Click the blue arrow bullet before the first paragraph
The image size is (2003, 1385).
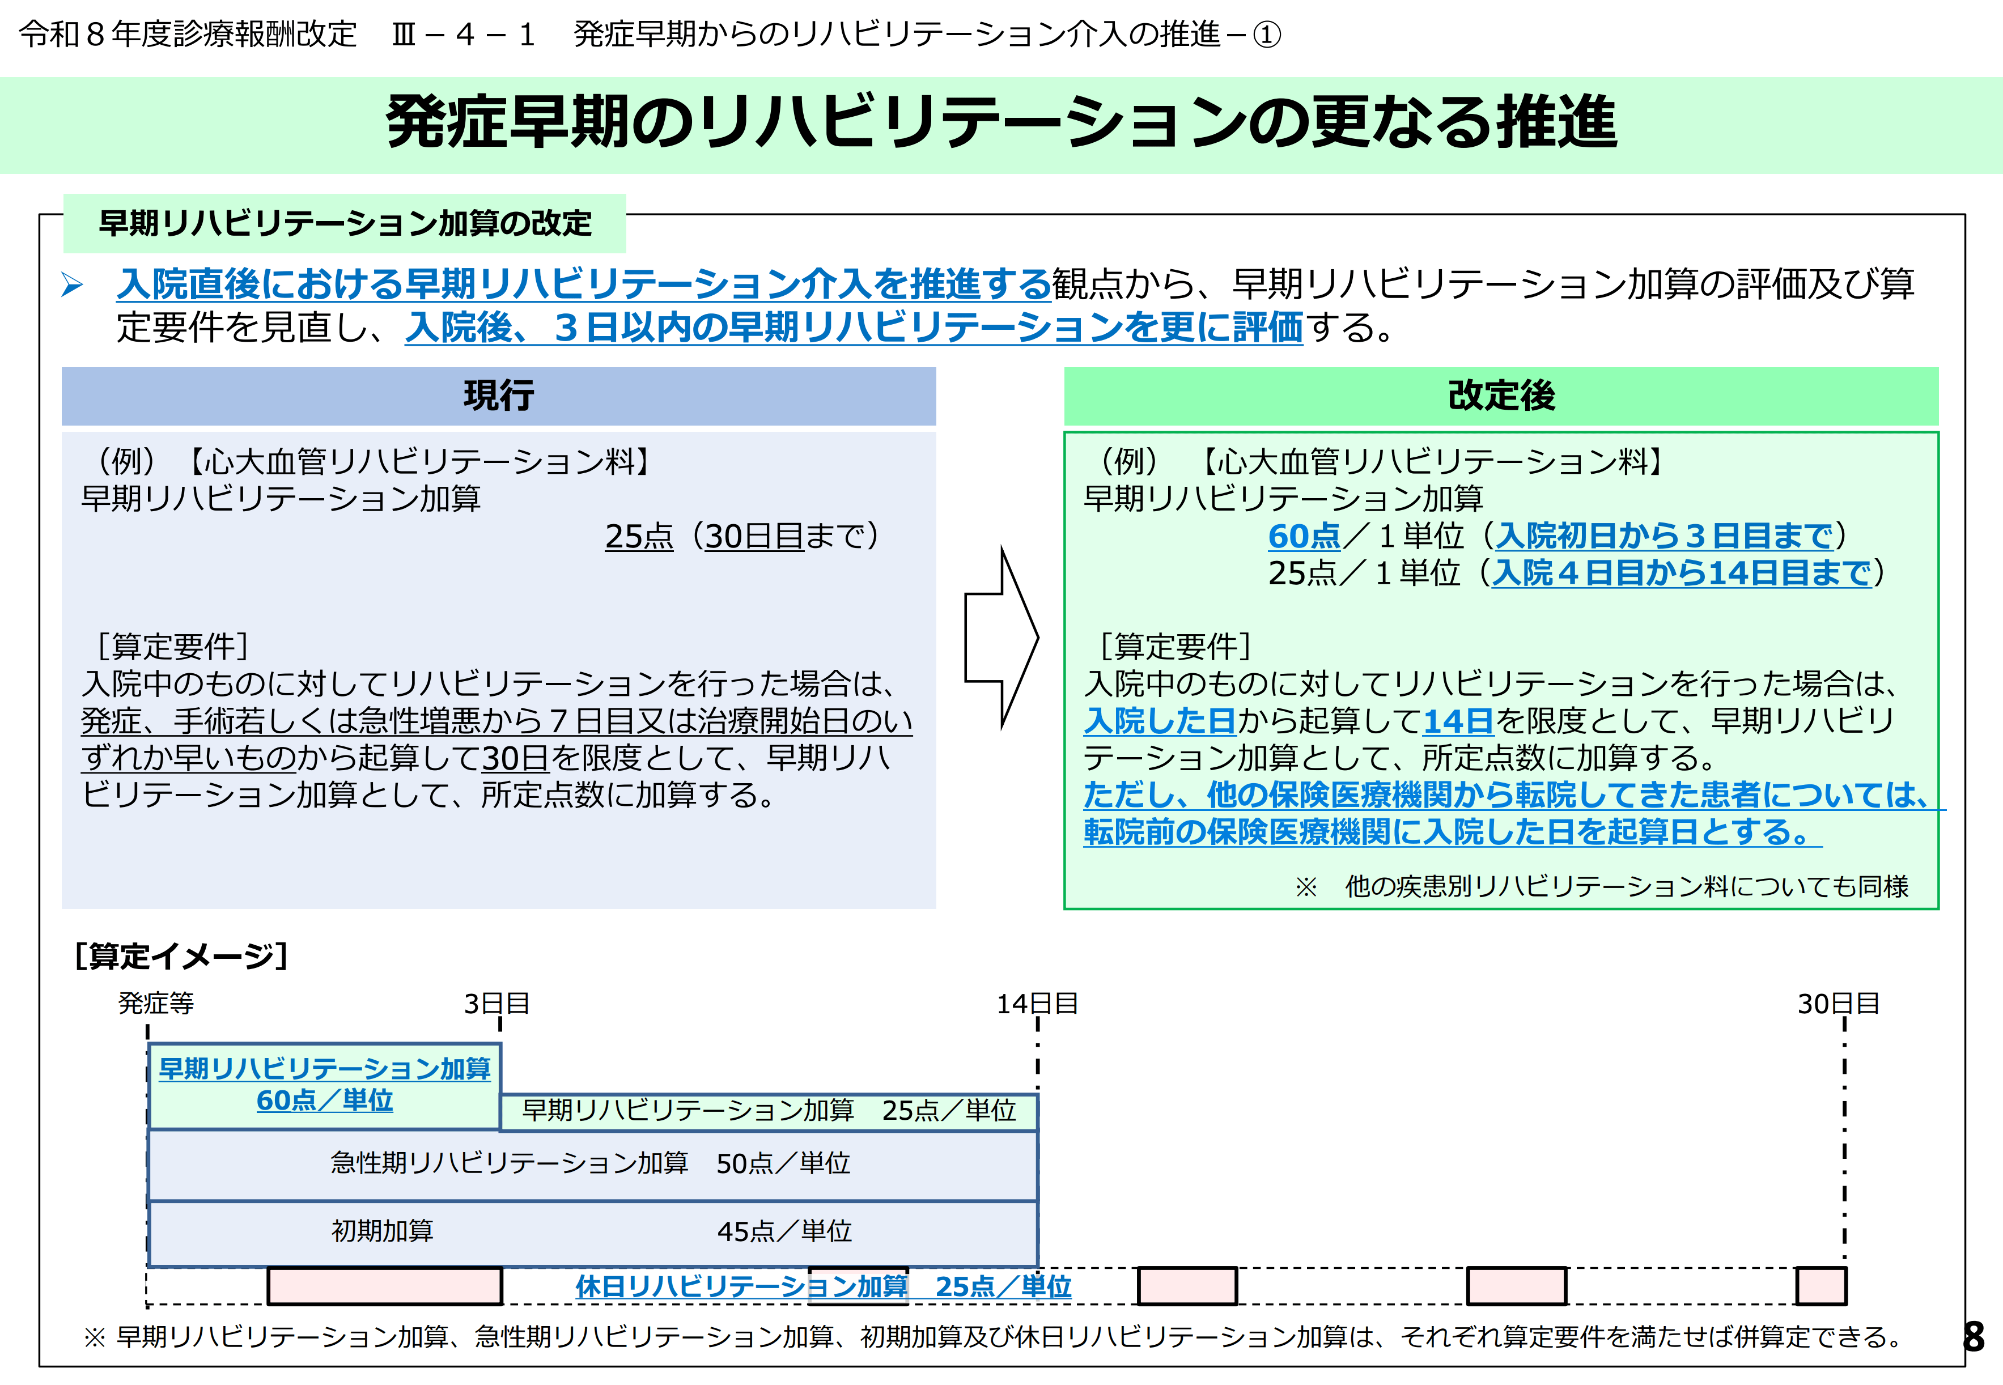pos(72,284)
